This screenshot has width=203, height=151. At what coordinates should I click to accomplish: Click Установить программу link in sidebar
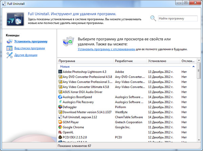pos(31,41)
